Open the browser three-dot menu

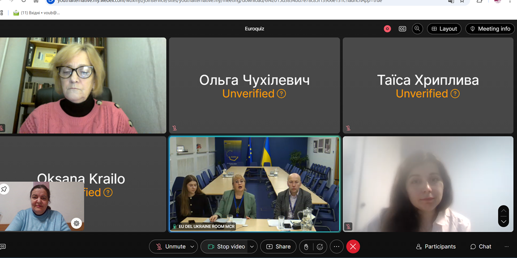pyautogui.click(x=511, y=1)
